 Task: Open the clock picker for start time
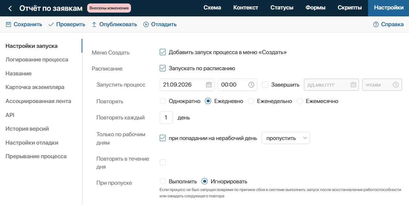(251, 85)
